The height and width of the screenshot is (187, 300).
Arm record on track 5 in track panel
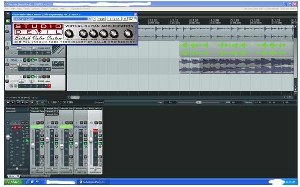click(x=7, y=81)
